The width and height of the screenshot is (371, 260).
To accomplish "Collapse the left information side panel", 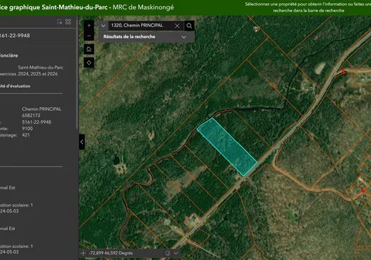I will (x=82, y=142).
